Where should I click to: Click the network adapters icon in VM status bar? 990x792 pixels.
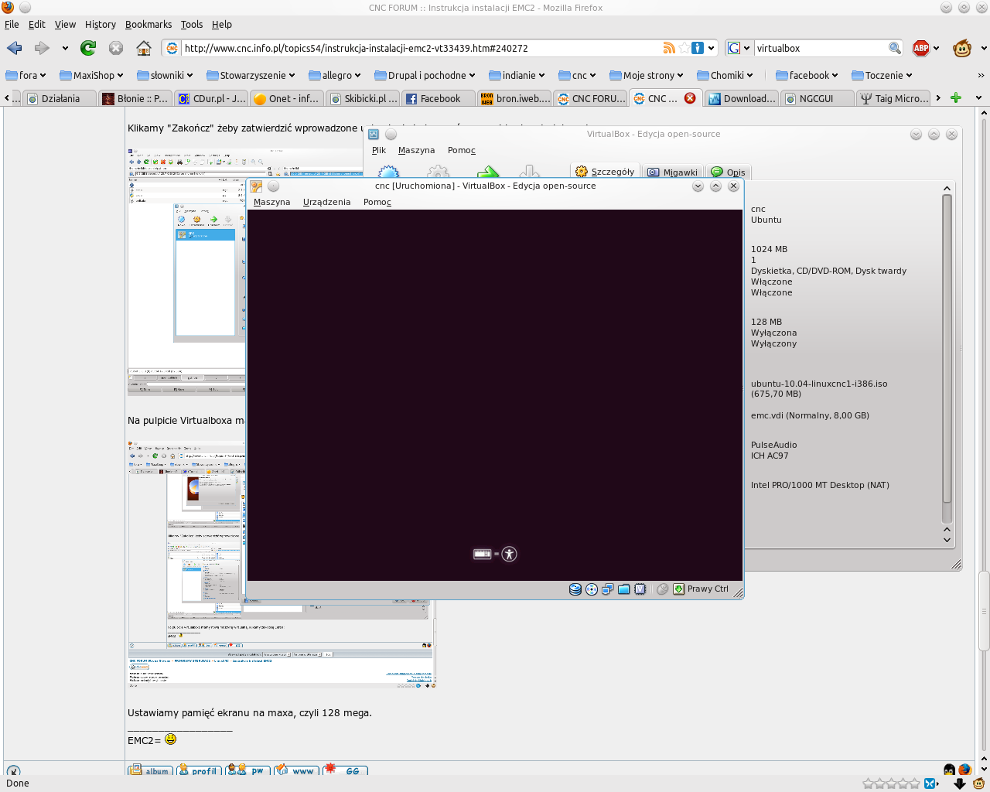click(x=608, y=589)
